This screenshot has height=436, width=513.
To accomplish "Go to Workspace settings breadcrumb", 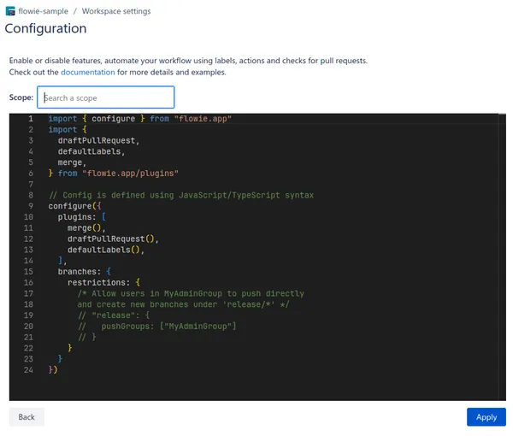I will (116, 11).
